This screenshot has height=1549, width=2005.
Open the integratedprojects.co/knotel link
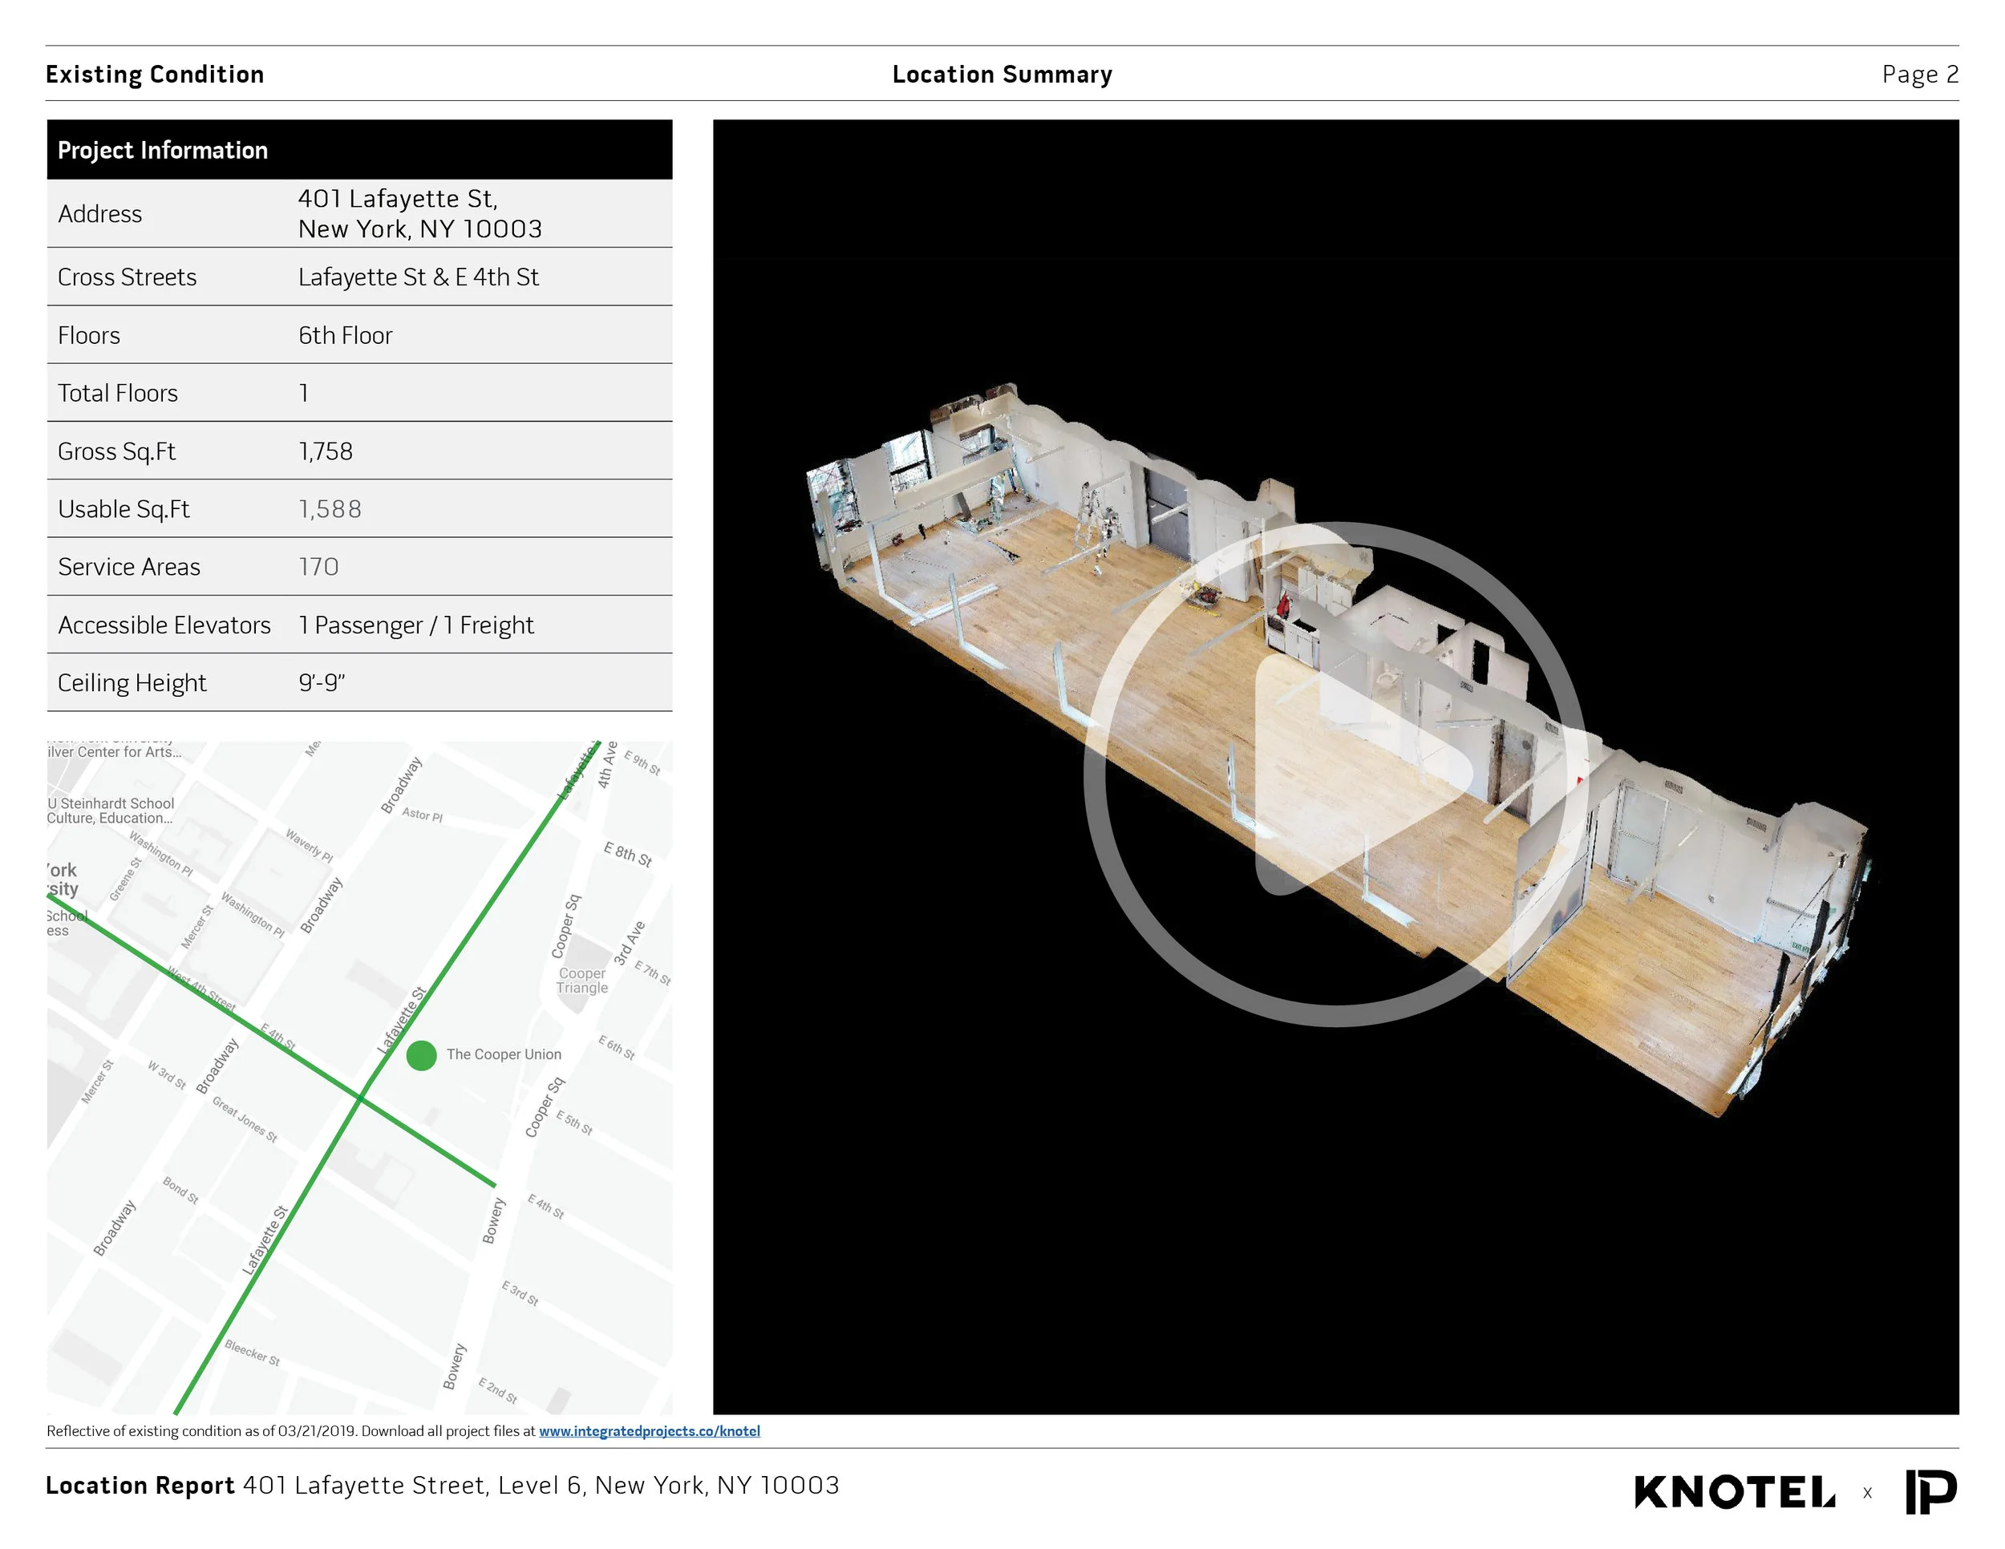pos(649,1430)
